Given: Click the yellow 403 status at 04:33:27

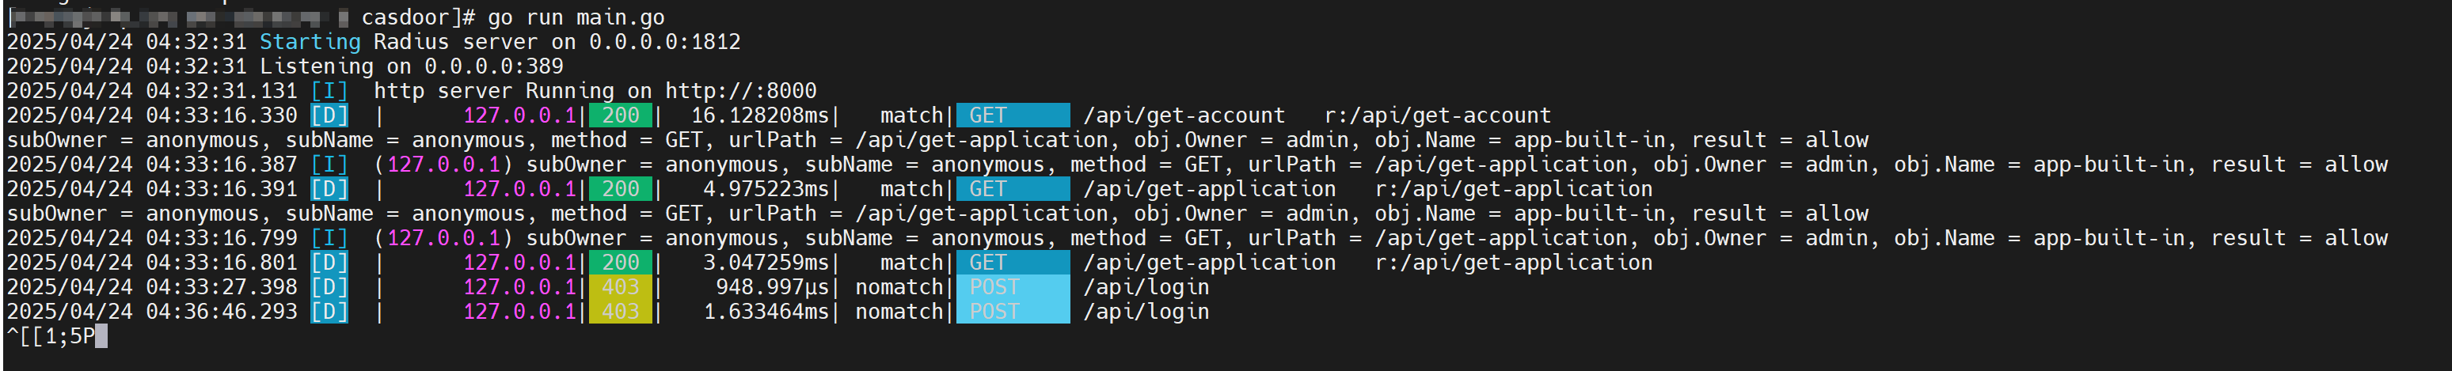Looking at the screenshot, I should 621,287.
